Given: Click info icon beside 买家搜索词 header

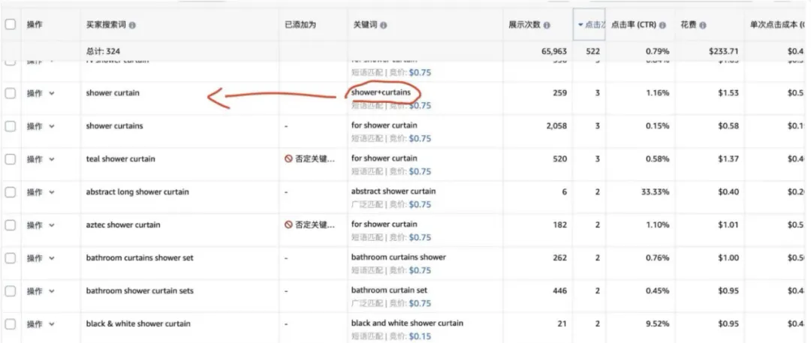Looking at the screenshot, I should (132, 25).
